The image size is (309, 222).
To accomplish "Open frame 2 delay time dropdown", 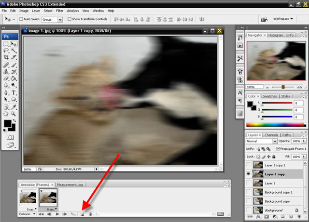I will 52,209.
